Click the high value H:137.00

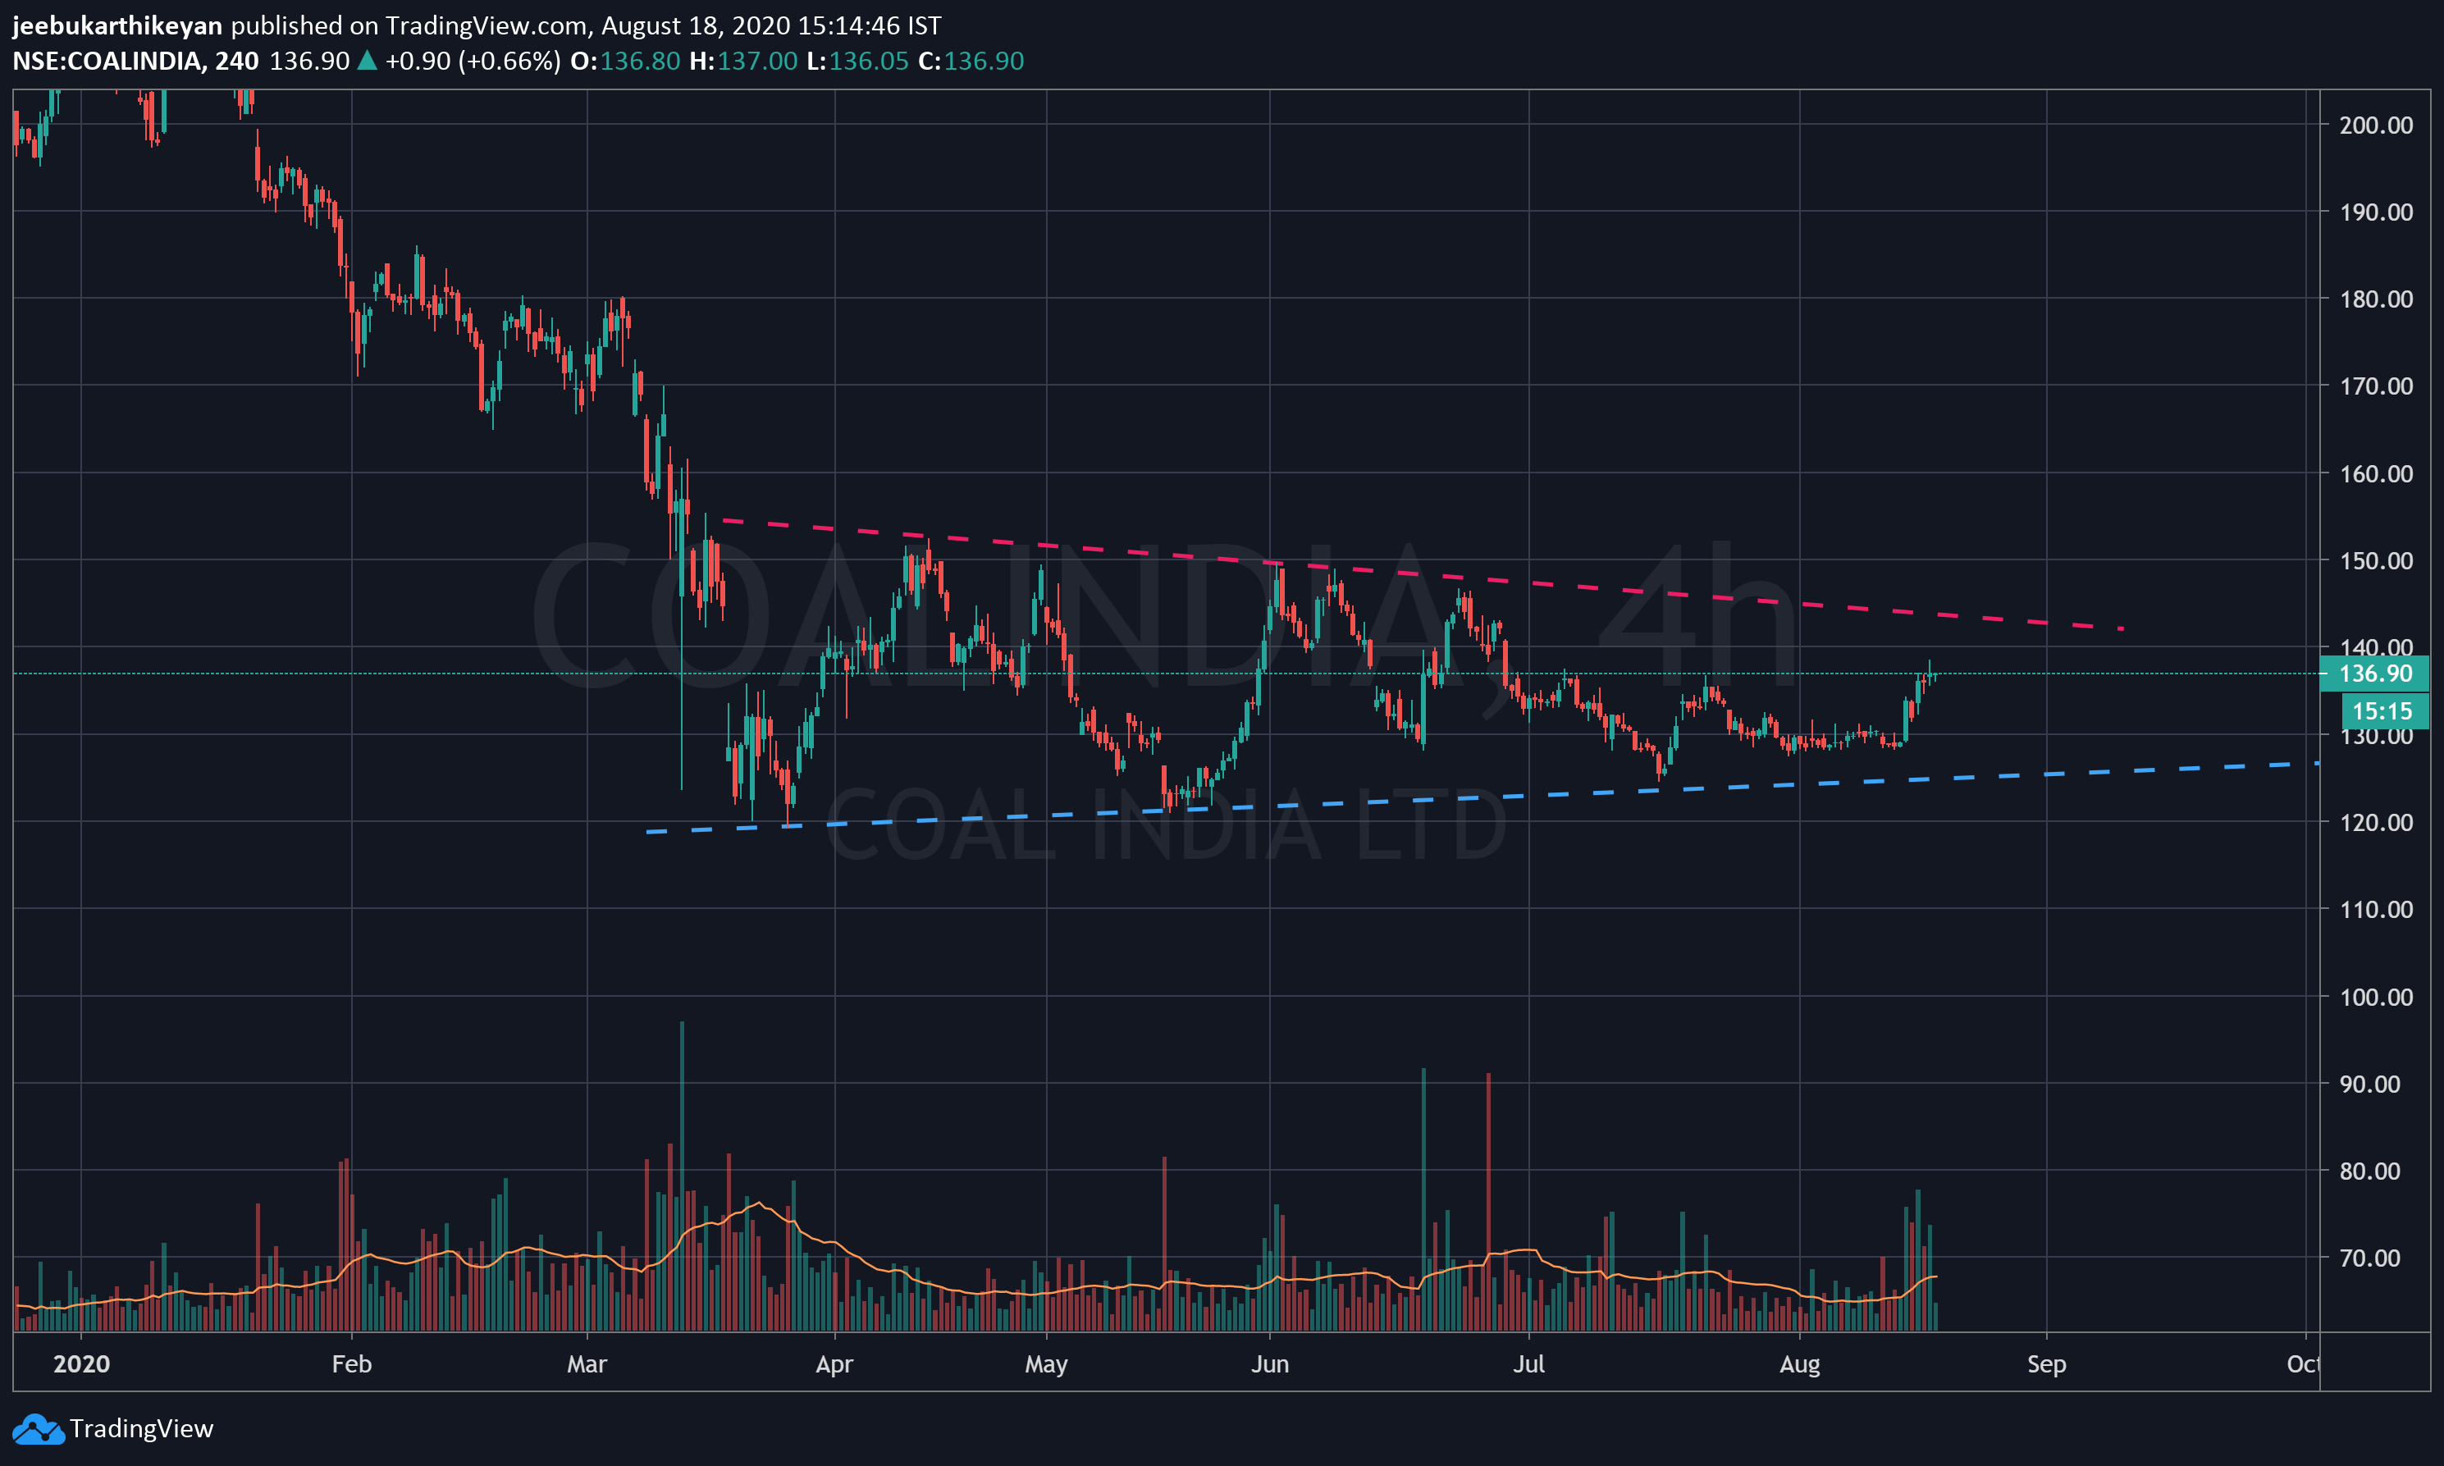click(x=744, y=62)
